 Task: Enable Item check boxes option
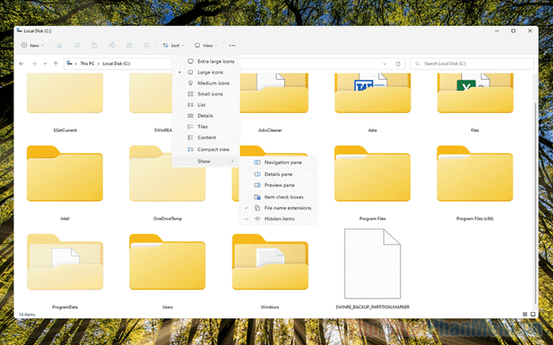(x=284, y=197)
